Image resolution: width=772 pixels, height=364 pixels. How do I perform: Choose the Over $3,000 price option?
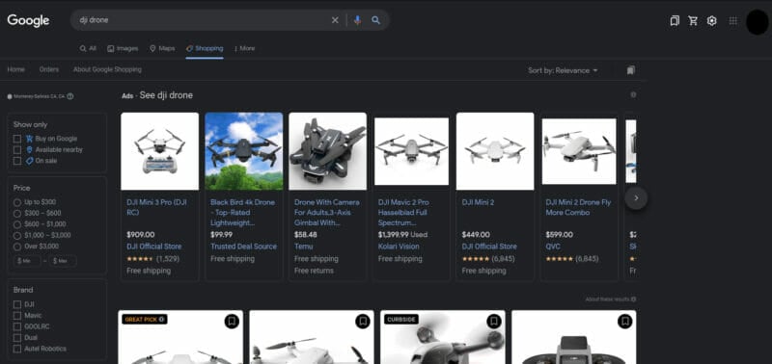pos(17,247)
